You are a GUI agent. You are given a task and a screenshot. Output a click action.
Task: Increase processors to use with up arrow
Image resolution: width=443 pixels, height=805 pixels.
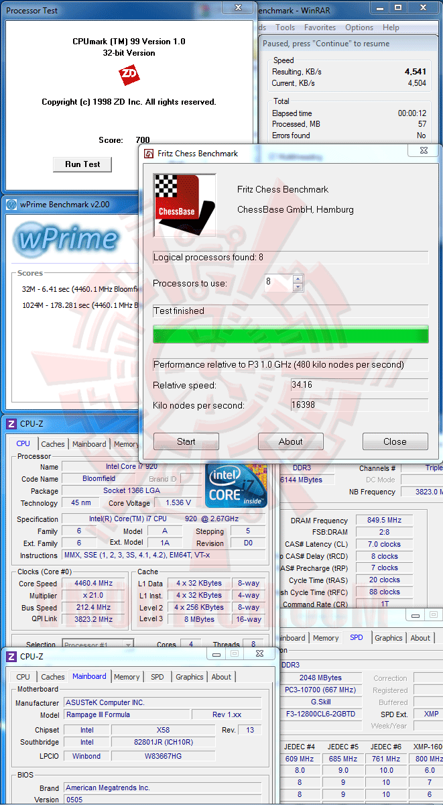(298, 278)
